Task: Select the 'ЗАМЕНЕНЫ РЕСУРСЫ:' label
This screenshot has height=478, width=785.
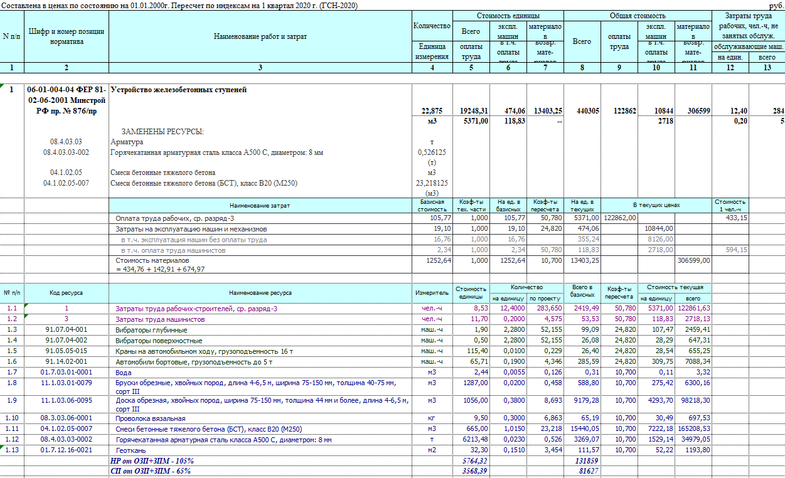Action: (163, 132)
